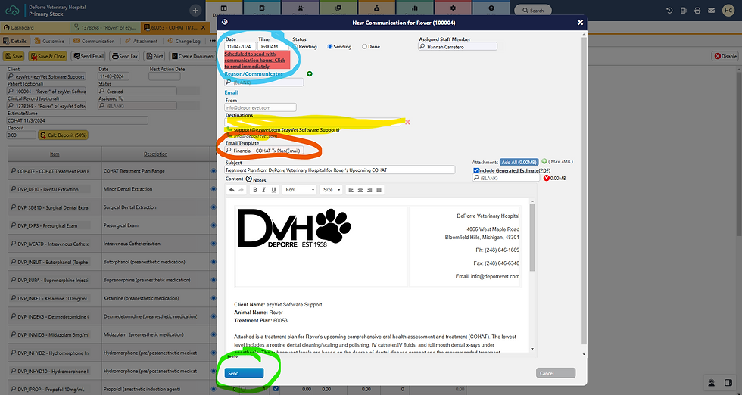Expand the three-dots overflow next to Change Log

point(213,41)
